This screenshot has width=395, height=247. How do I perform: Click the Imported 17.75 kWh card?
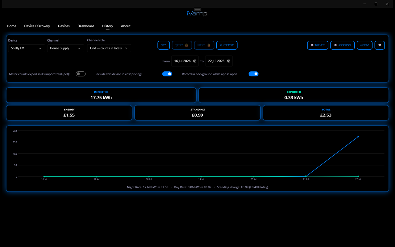101,95
